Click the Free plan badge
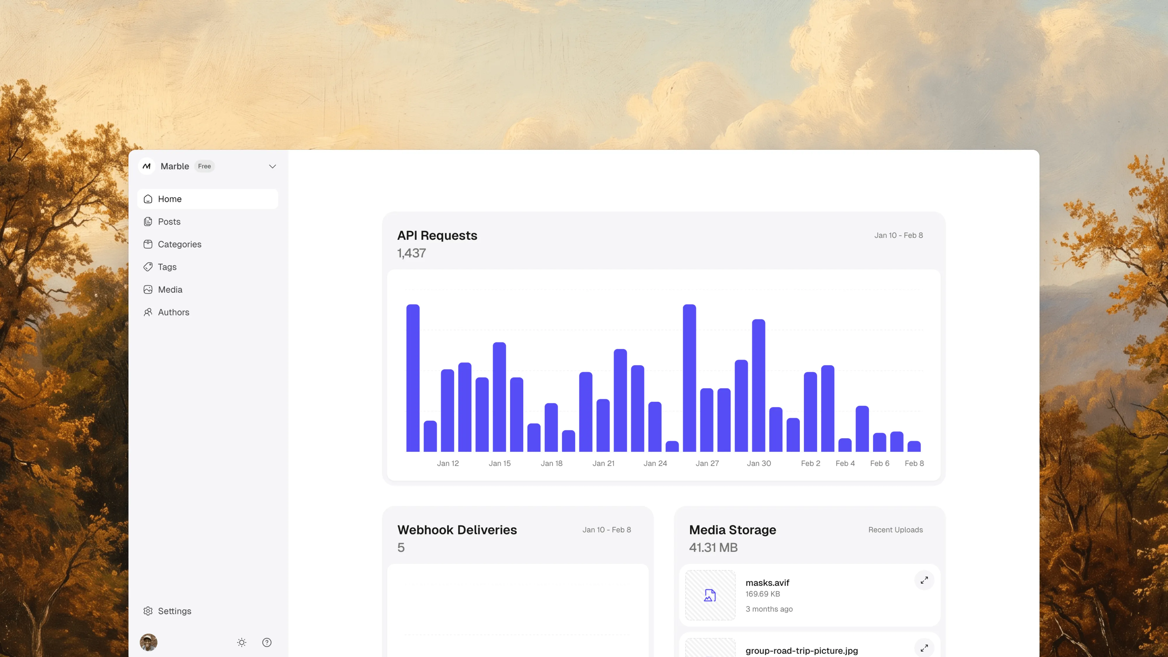Viewport: 1168px width, 657px height. click(x=204, y=166)
